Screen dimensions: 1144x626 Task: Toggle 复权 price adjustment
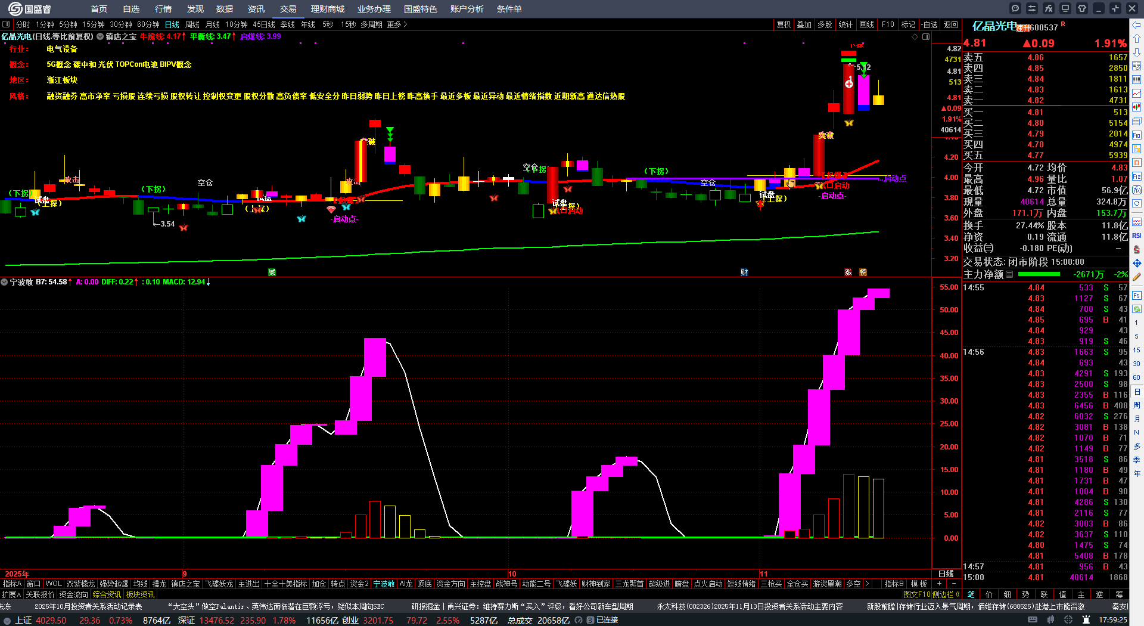(784, 24)
